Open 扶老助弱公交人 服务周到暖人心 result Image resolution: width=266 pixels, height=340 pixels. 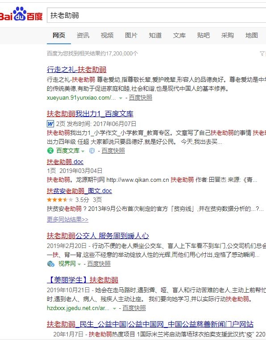98,235
